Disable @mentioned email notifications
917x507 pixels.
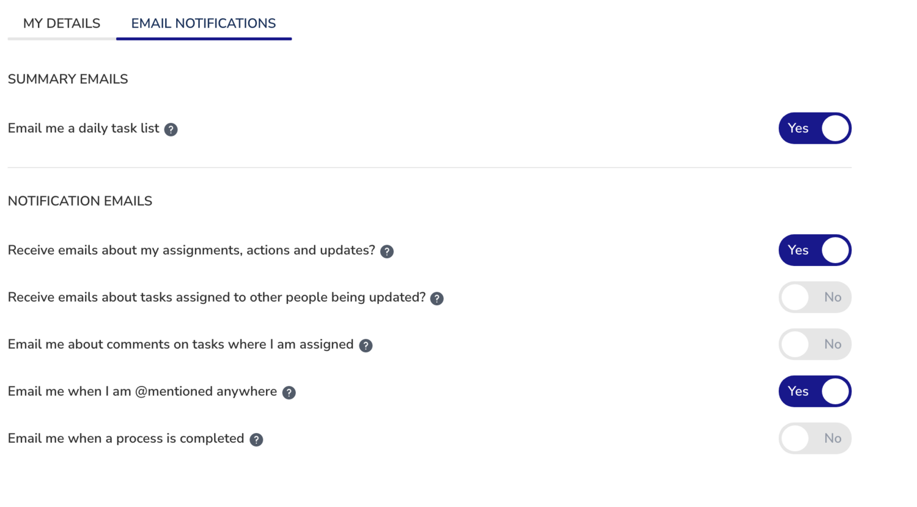[815, 391]
